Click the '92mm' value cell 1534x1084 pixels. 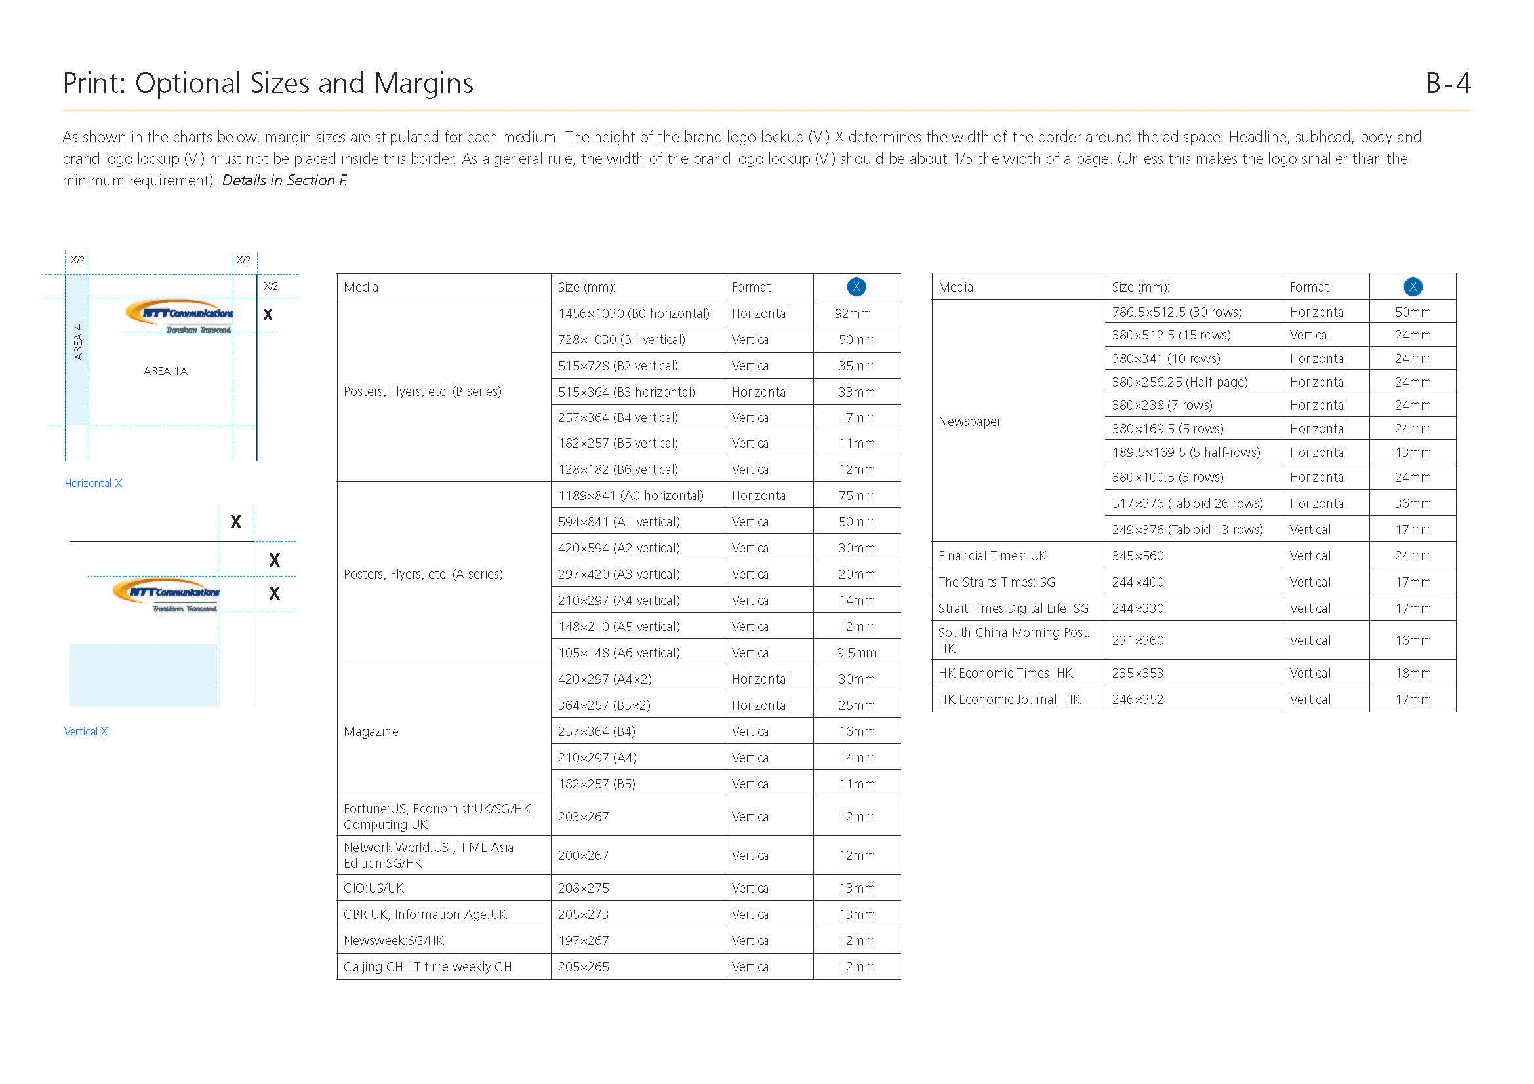click(853, 313)
